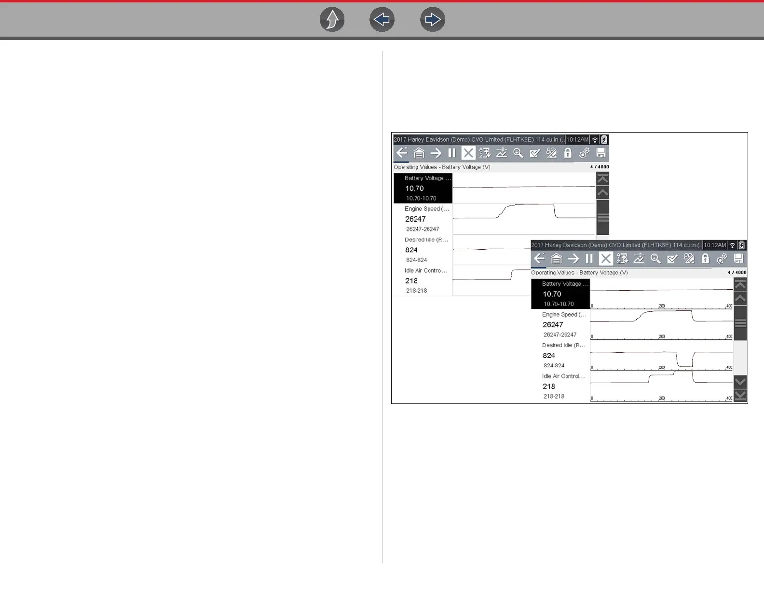764x590 pixels.
Task: Tap change view icon in lower screenshot
Action: point(689,258)
